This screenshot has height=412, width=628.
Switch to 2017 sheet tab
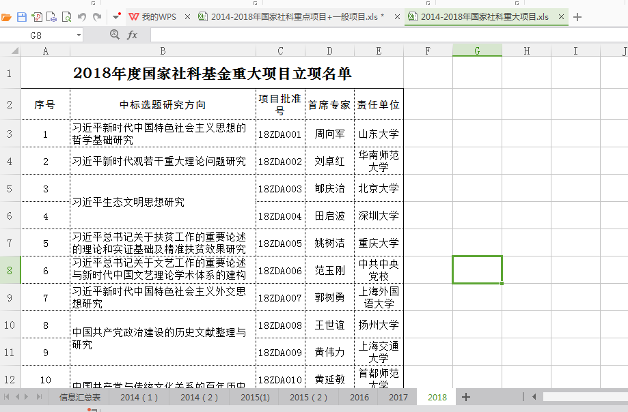coord(398,397)
